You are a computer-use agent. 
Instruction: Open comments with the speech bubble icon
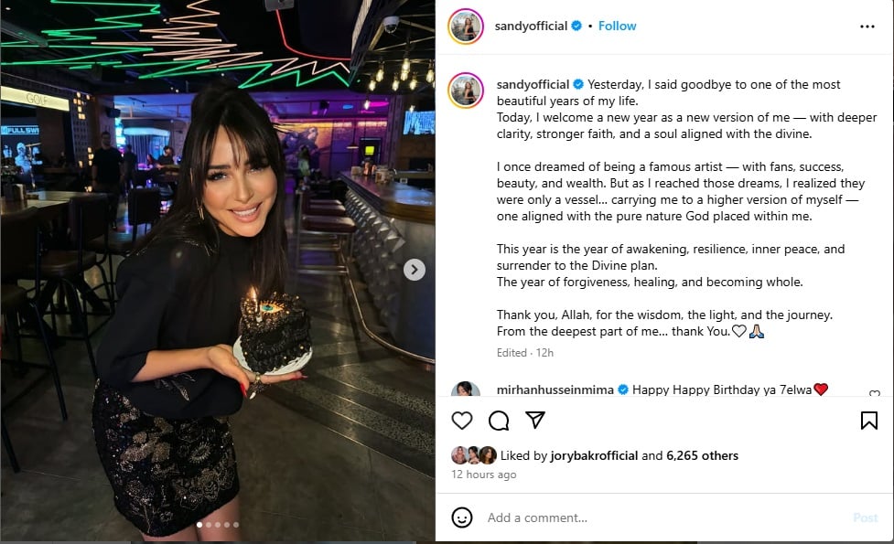(x=499, y=421)
